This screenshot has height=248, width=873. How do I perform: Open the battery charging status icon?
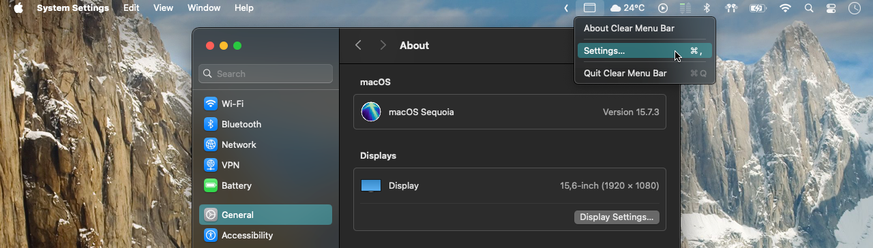pyautogui.click(x=758, y=8)
